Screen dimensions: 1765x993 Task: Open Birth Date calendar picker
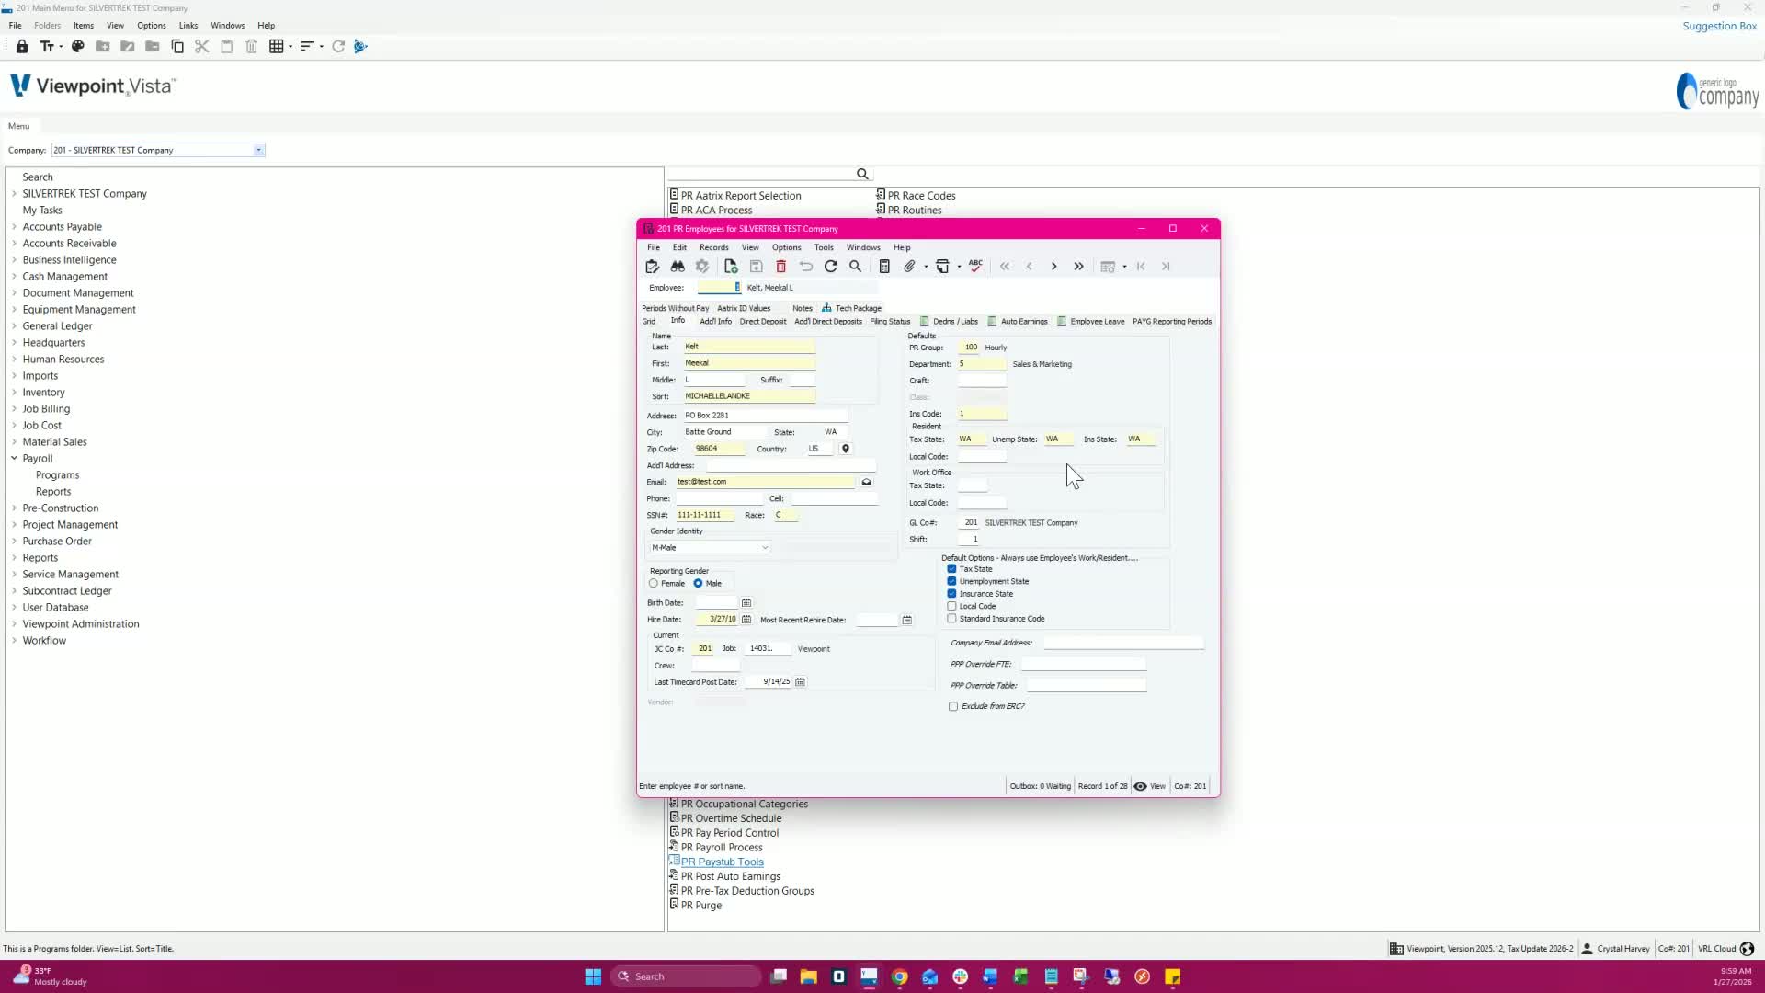click(746, 603)
